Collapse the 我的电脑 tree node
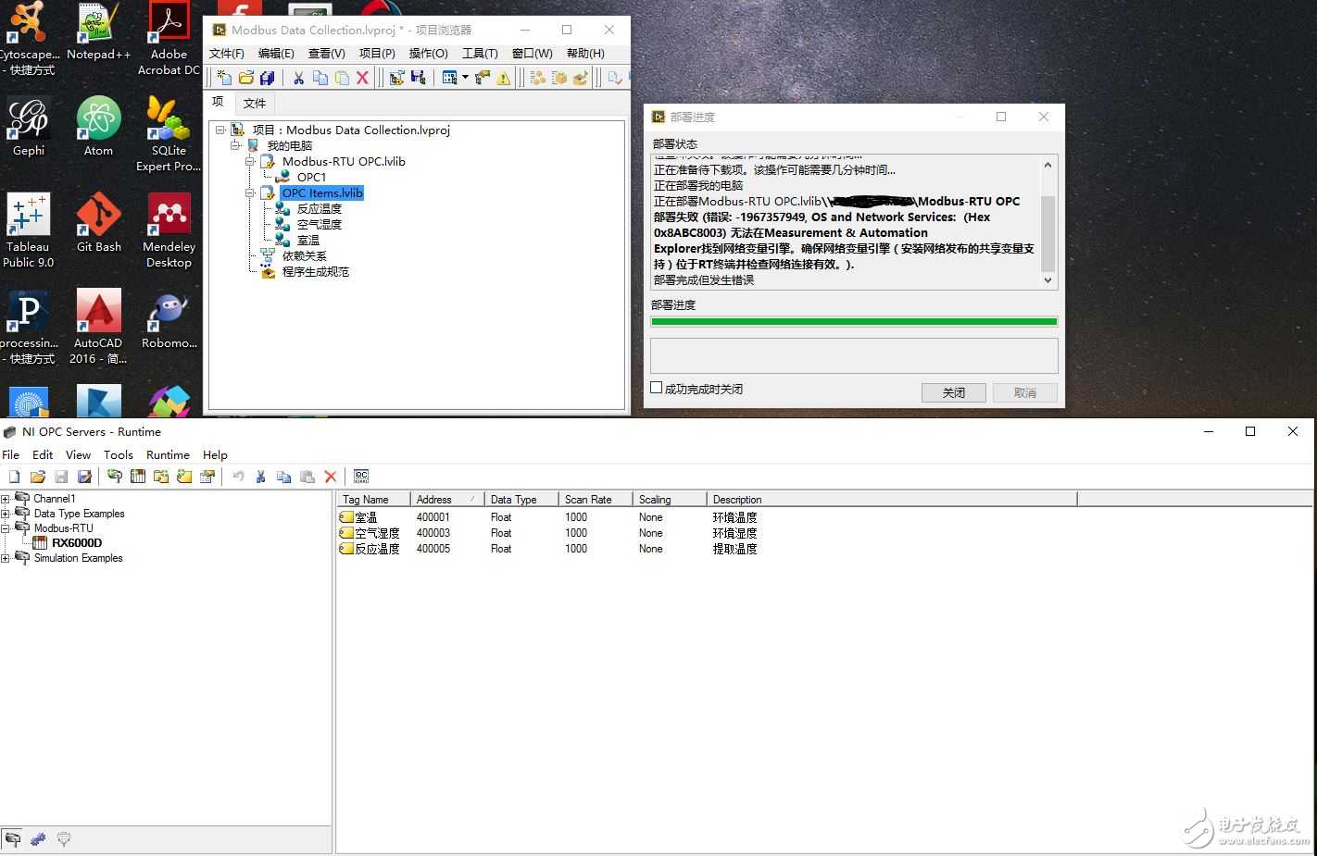This screenshot has height=856, width=1317. (x=235, y=145)
